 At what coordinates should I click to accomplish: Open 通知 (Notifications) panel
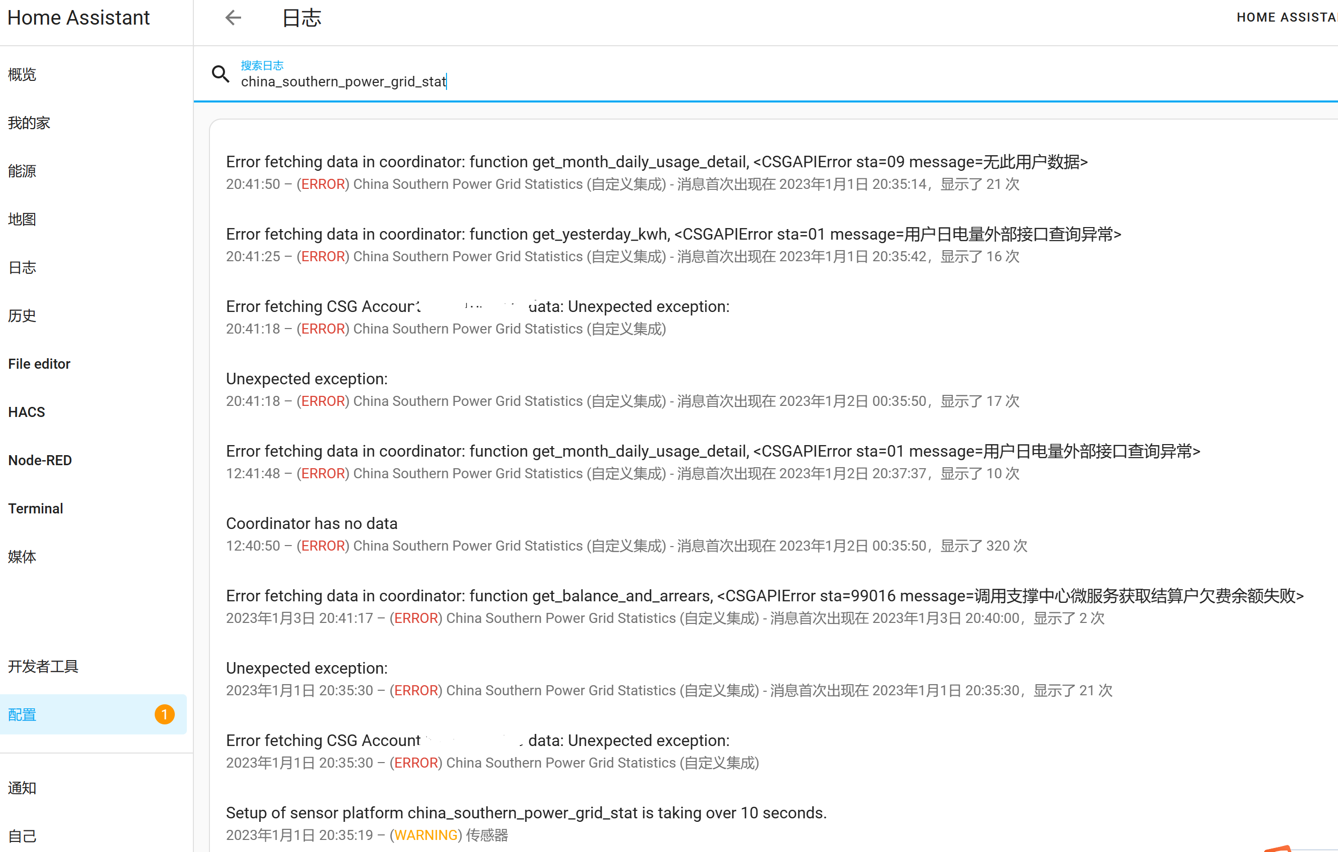point(22,788)
